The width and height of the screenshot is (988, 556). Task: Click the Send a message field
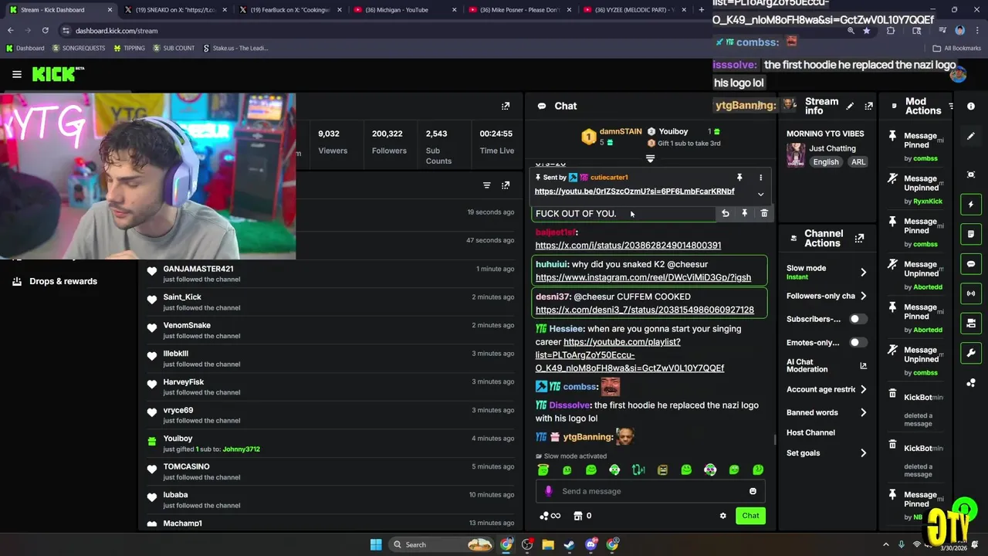point(650,491)
